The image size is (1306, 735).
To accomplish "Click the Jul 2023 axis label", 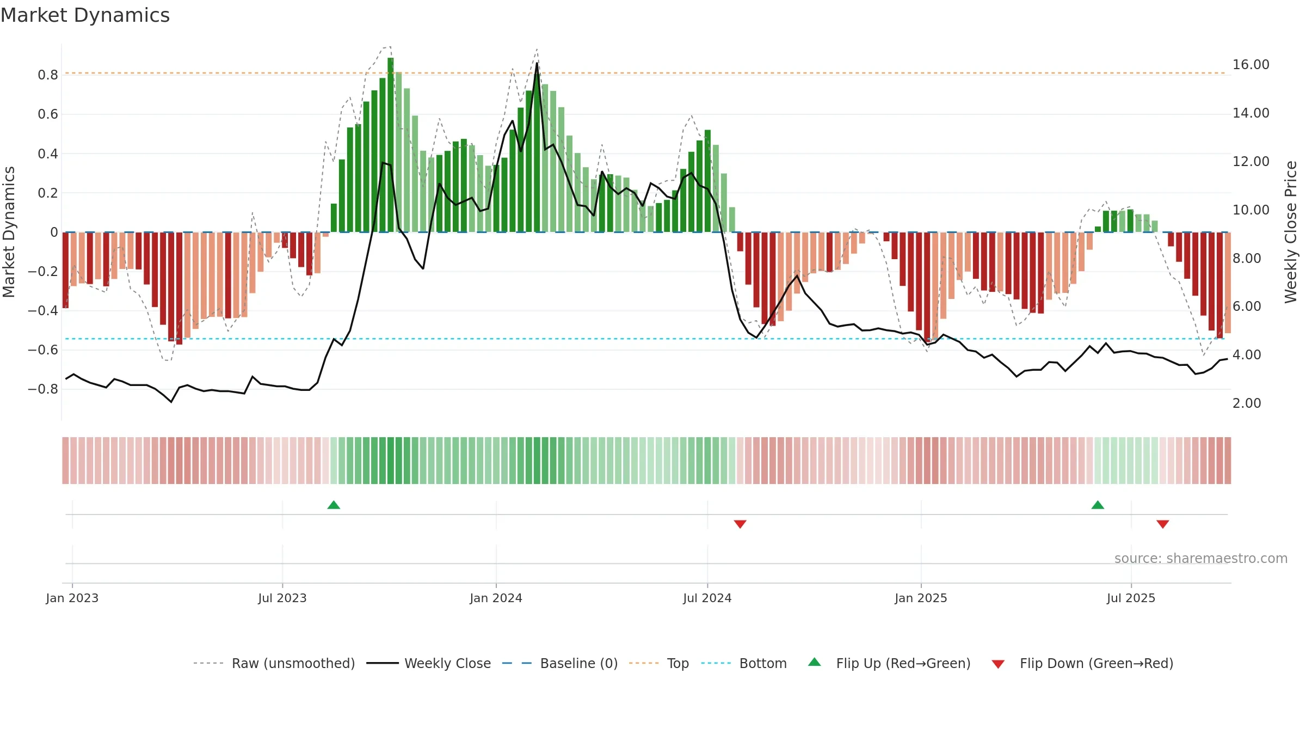I will point(282,598).
